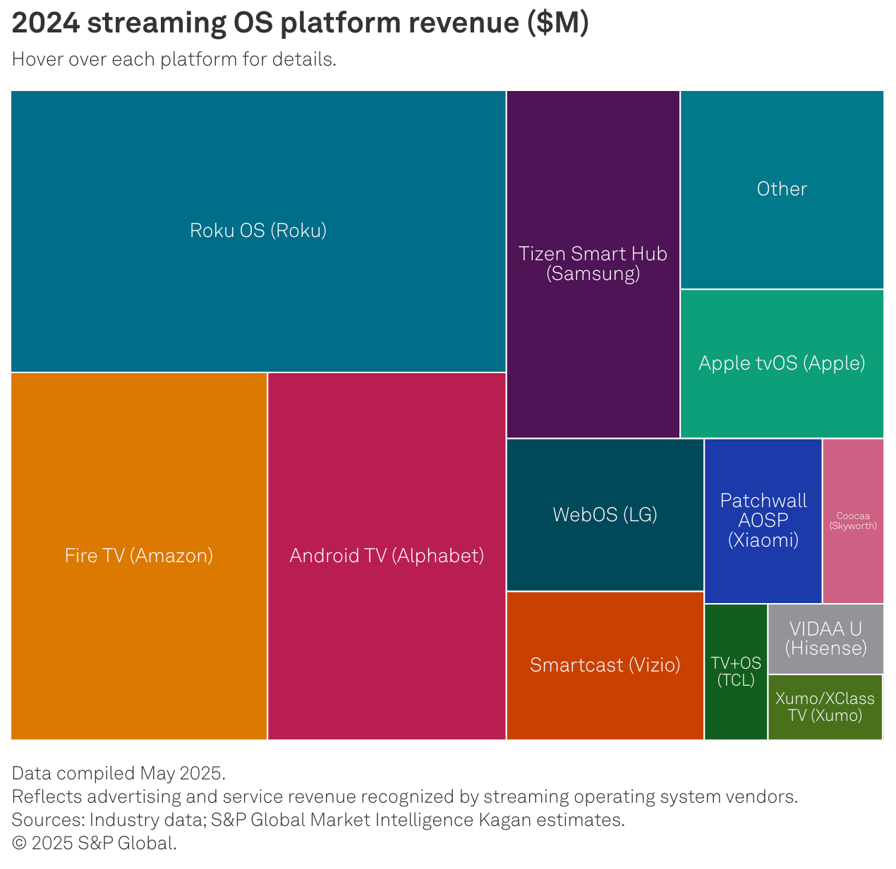
Task: Click the 'Data compiled May 2025' note
Action: (119, 773)
